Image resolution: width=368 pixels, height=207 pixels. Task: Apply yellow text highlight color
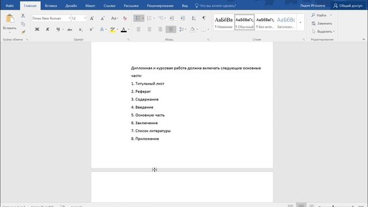(113, 29)
